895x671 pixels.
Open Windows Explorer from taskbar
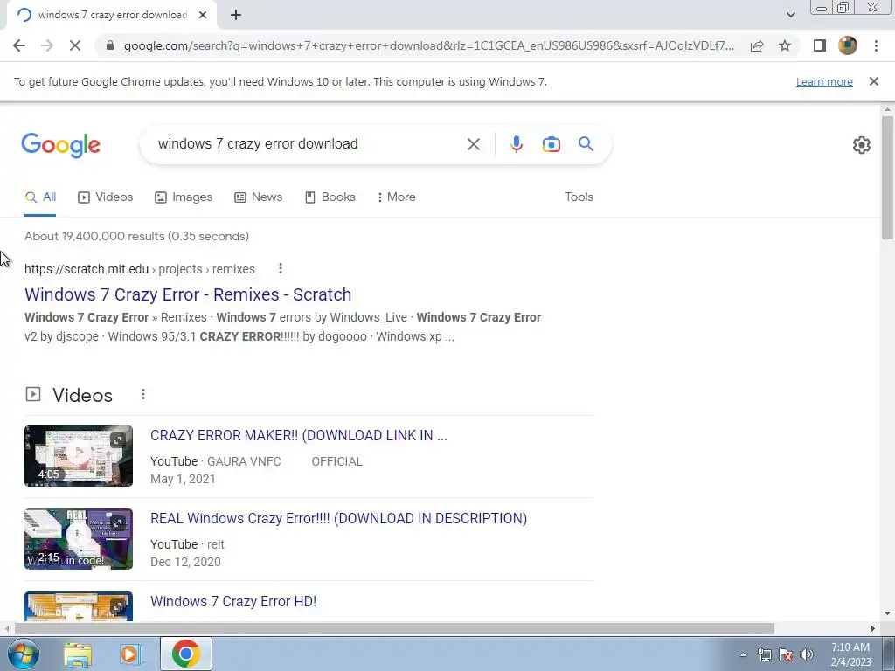point(78,654)
